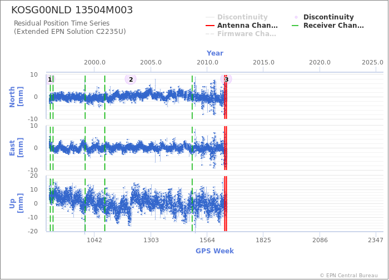Click the 2000.0 year tick label
The image size is (389, 280).
(94, 62)
